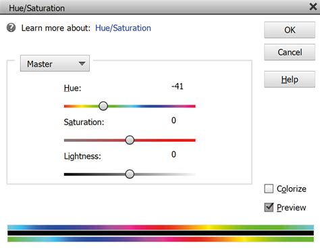Close the Hue/Saturation dialog with X
The height and width of the screenshot is (248, 320).
313,7
